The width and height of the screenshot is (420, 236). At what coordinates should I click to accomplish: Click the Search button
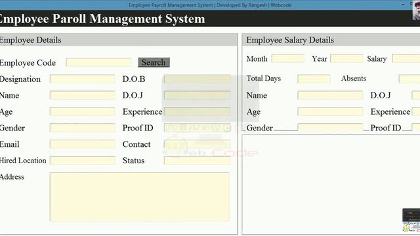[x=154, y=62]
